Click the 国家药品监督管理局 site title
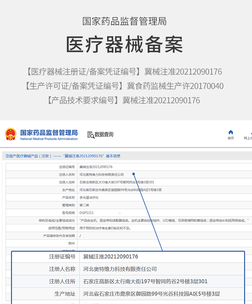 [49, 133]
